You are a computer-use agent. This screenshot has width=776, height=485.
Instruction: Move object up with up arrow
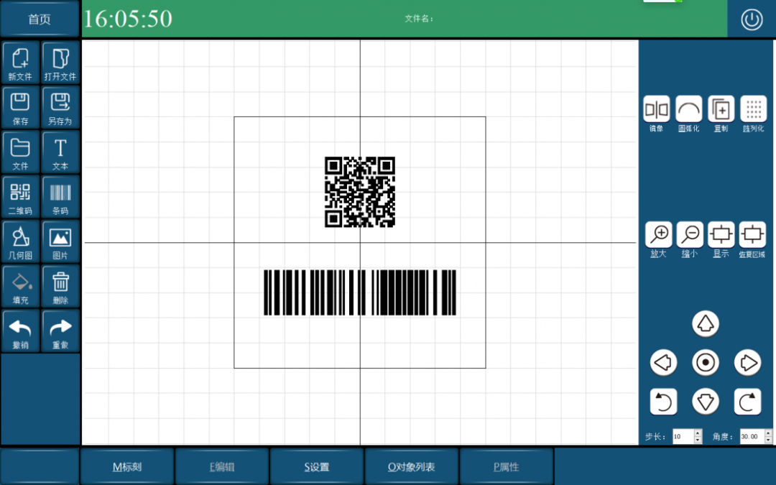[706, 324]
